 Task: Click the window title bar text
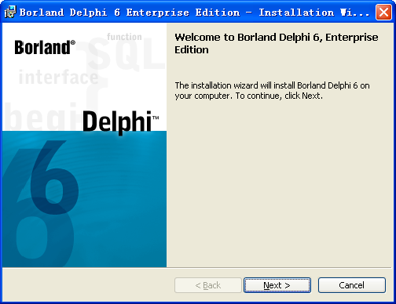(x=194, y=13)
